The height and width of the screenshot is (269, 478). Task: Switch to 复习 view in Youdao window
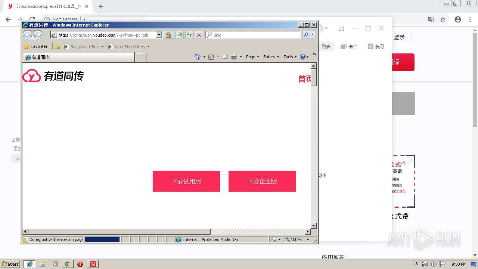pyautogui.click(x=376, y=46)
